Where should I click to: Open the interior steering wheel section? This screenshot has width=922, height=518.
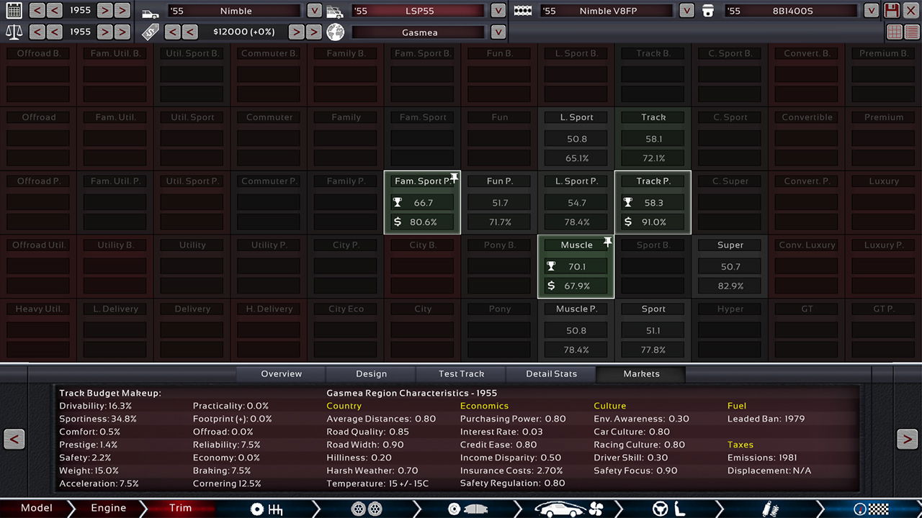[x=668, y=509]
